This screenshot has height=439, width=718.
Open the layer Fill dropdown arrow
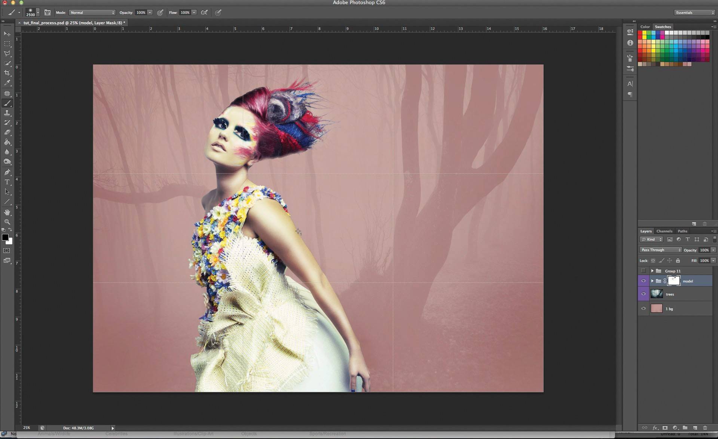[x=714, y=261]
